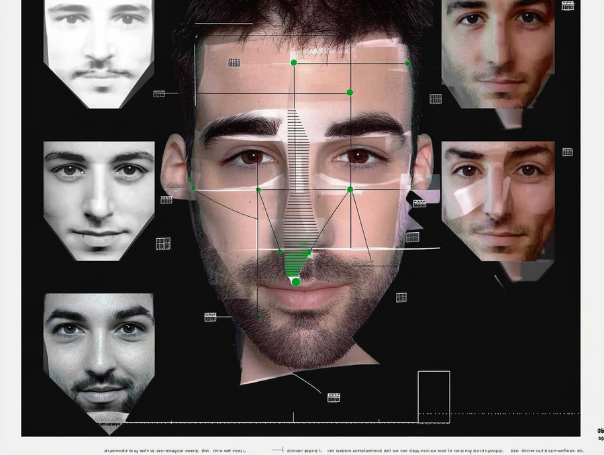
Task: Click the label icon below the neck
Action: tap(334, 397)
